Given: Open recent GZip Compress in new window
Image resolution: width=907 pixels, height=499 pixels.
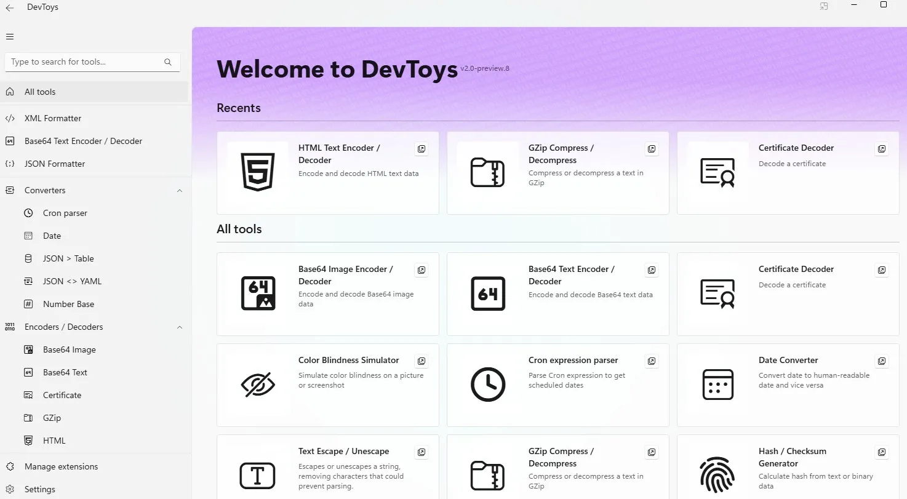Looking at the screenshot, I should coord(652,149).
